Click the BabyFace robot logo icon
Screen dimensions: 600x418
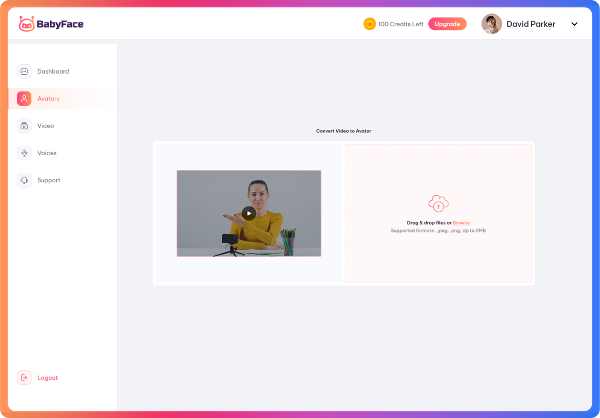click(x=27, y=24)
